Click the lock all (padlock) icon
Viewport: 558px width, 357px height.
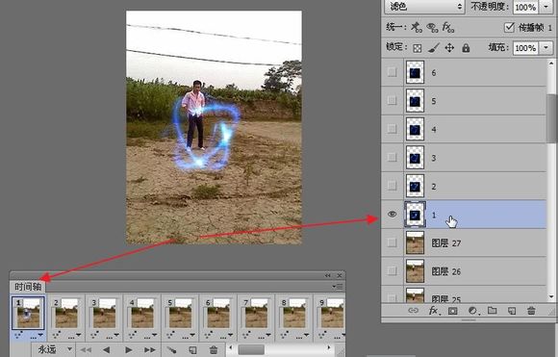(x=466, y=48)
